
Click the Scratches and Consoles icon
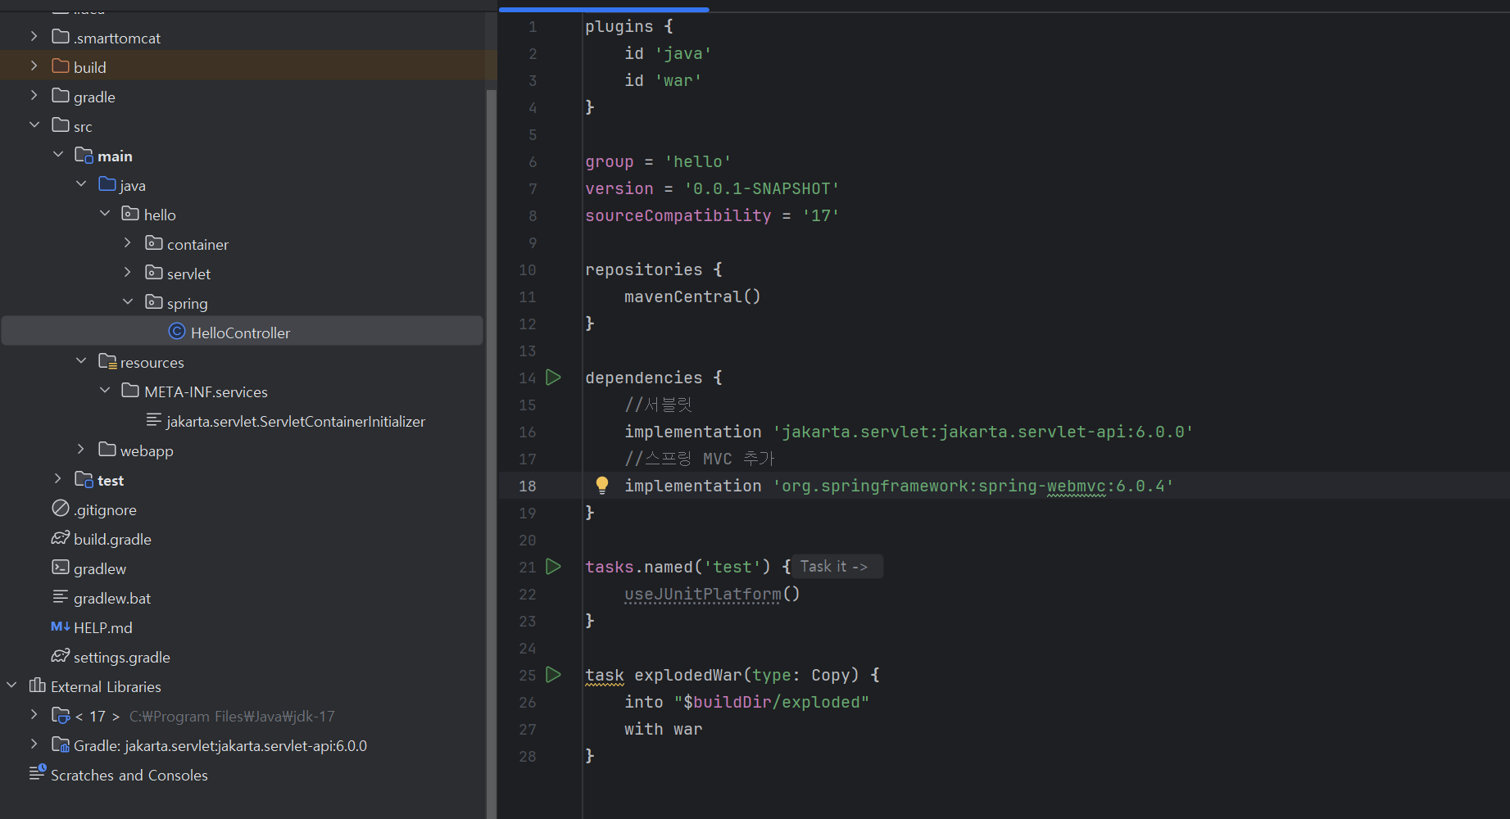[38, 772]
